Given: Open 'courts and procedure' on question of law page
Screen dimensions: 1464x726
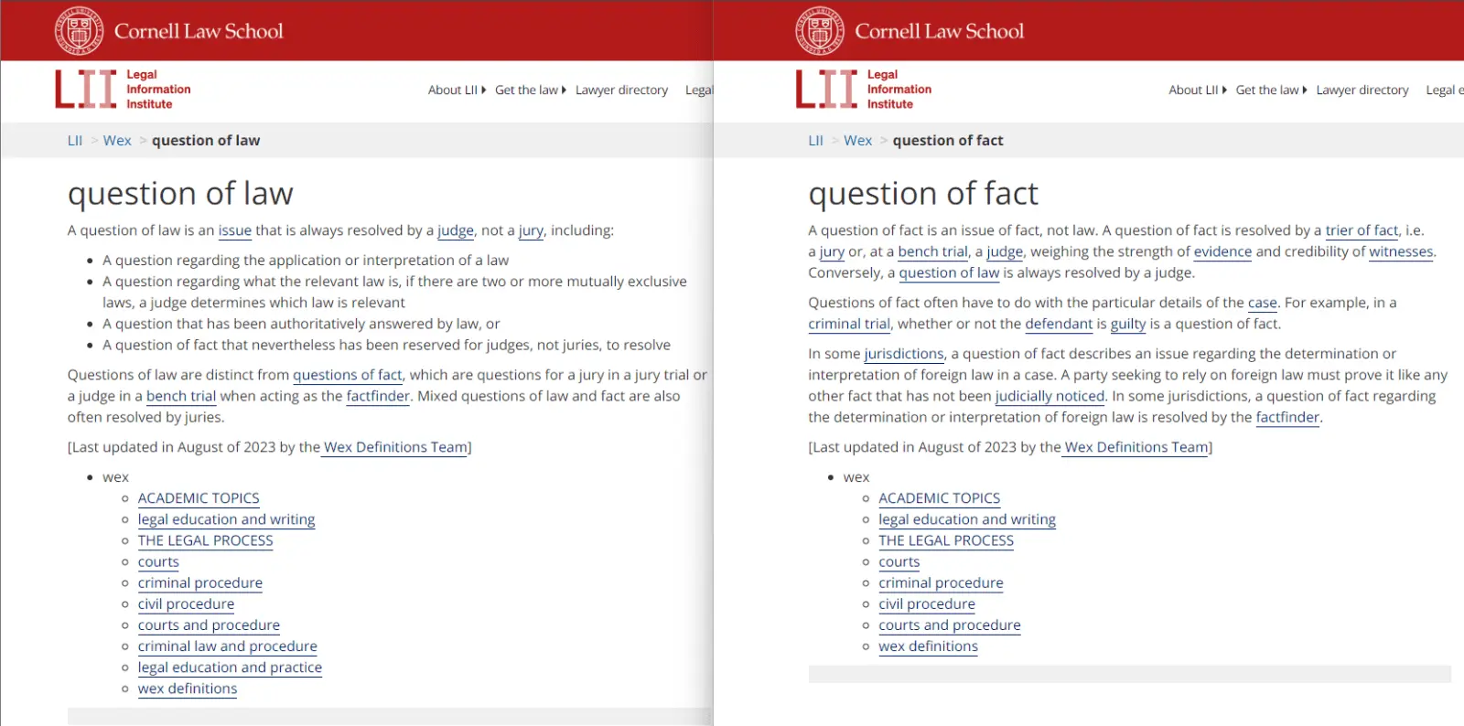Looking at the screenshot, I should click(x=210, y=625).
